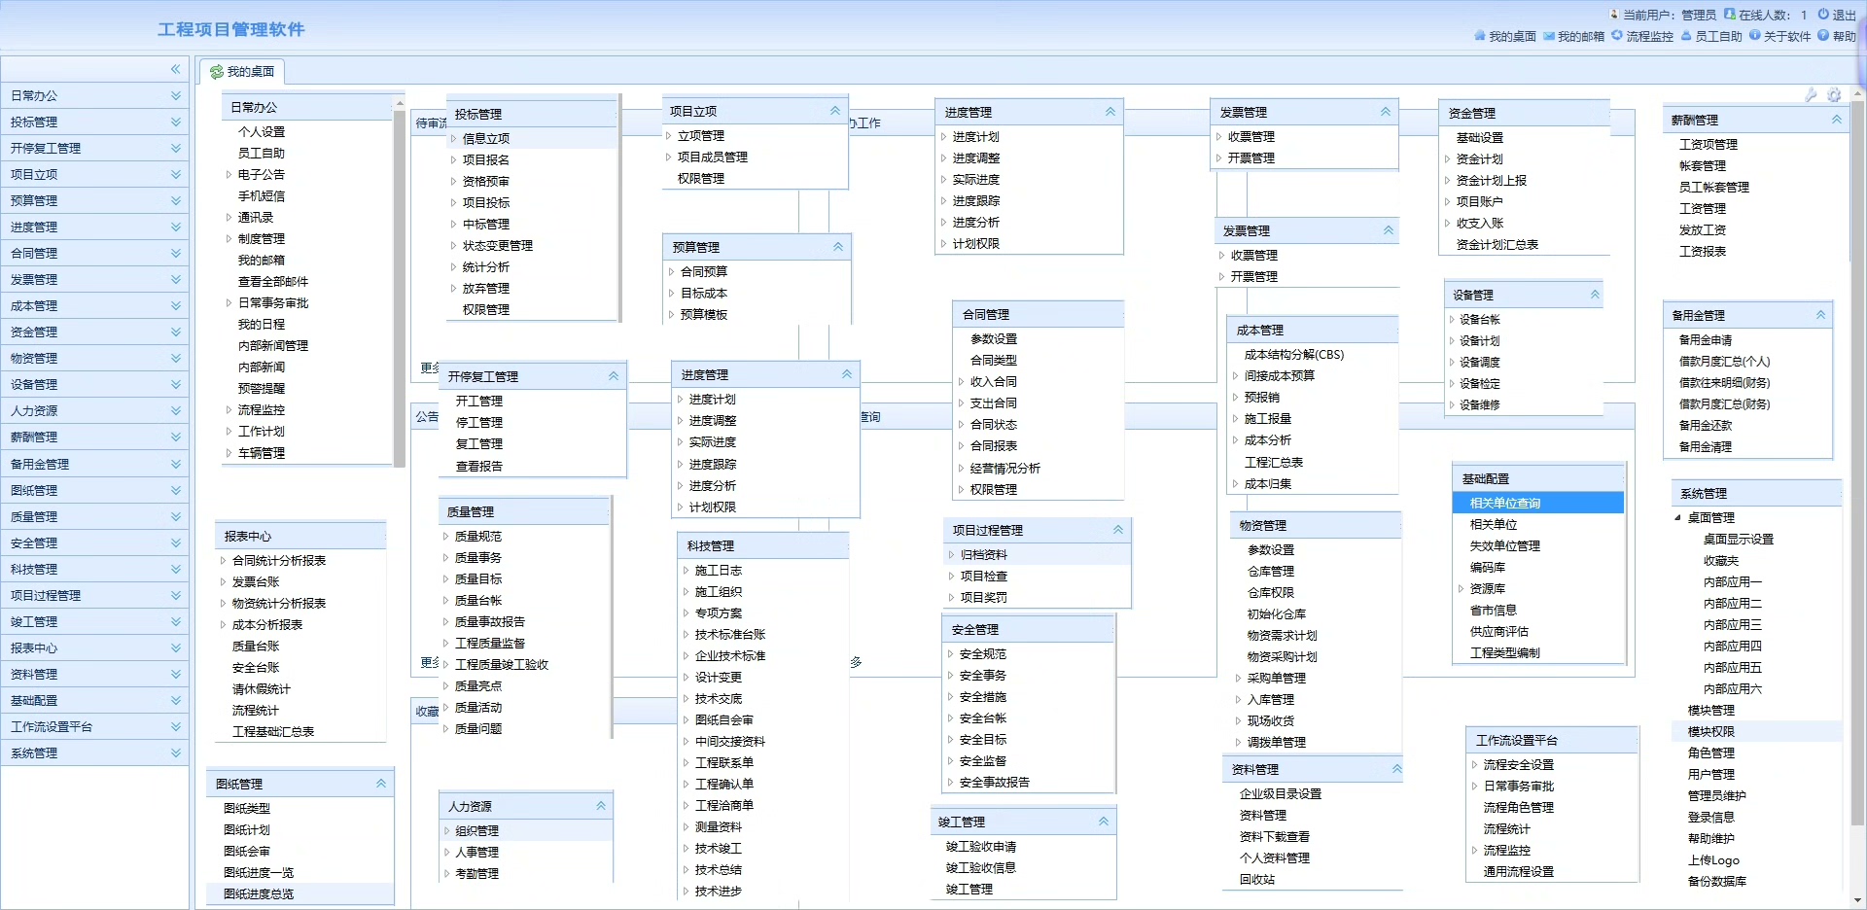This screenshot has width=1867, height=910.
Task: Open mailbox via the envelope icon
Action: (x=1549, y=36)
